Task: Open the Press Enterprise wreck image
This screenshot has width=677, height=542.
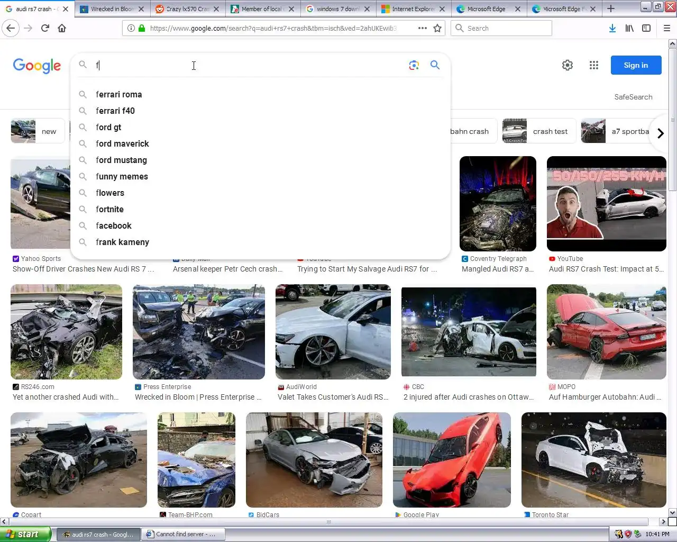Action: point(199,332)
